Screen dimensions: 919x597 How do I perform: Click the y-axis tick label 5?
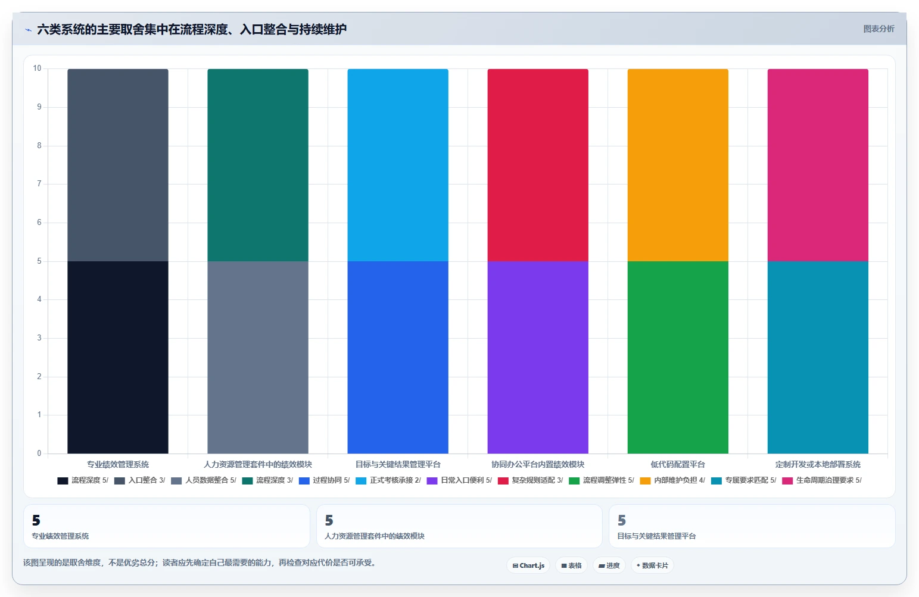[39, 261]
